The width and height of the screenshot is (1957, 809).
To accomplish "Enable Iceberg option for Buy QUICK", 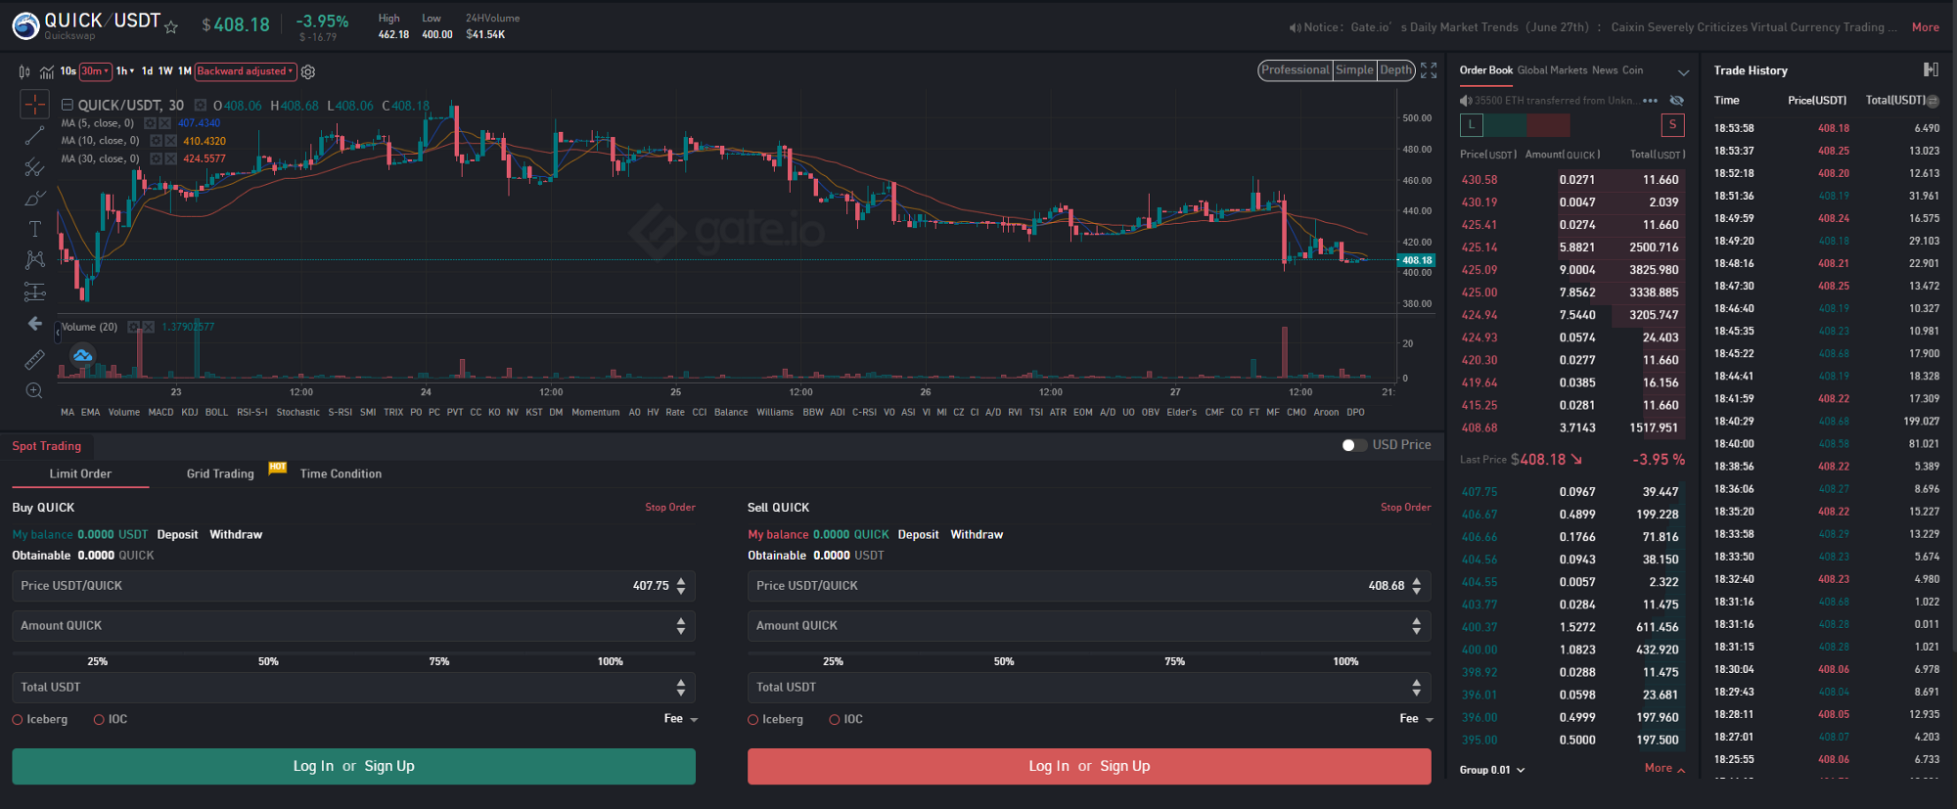I will click(18, 719).
